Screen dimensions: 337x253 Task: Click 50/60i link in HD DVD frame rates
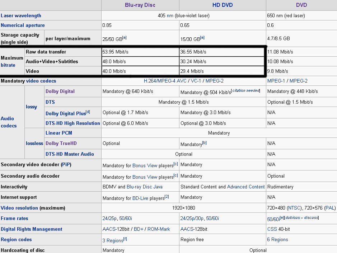coord(212,219)
